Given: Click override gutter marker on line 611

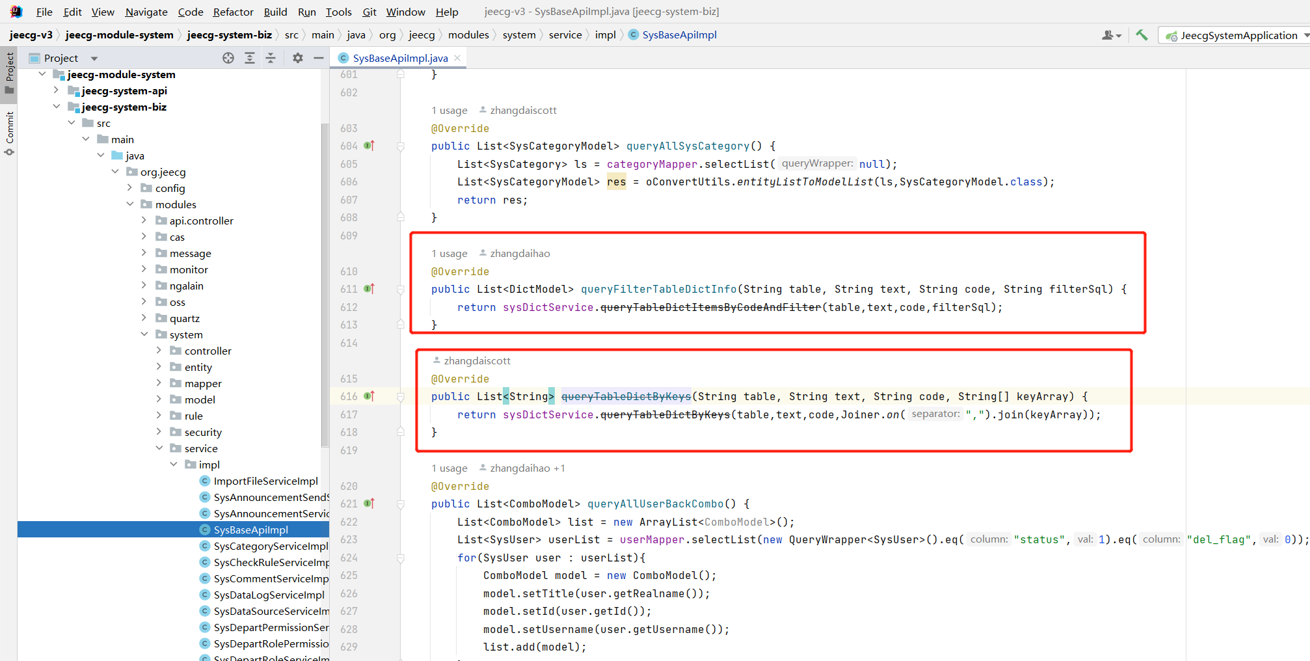Looking at the screenshot, I should 369,289.
